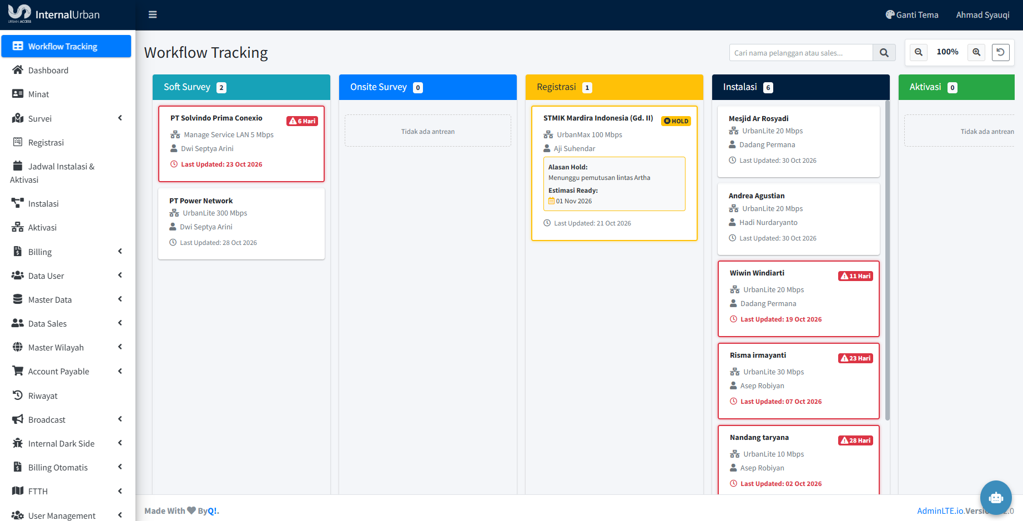
Task: Toggle the sidebar with the hamburger icon
Action: point(153,15)
